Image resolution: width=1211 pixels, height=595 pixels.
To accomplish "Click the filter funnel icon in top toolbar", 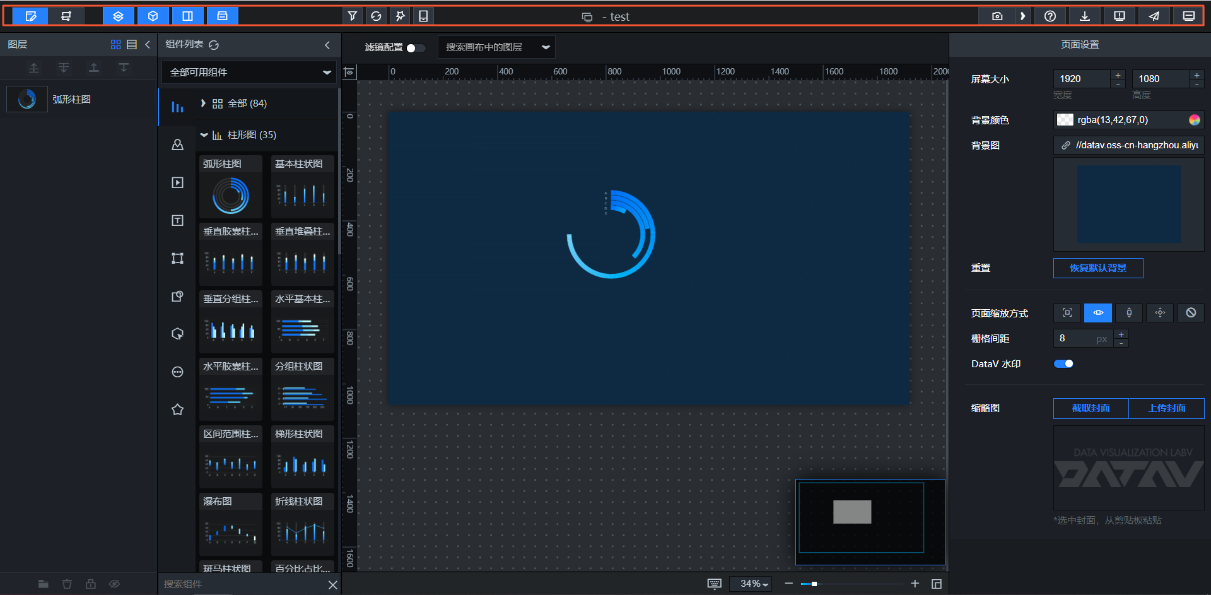I will pos(353,16).
